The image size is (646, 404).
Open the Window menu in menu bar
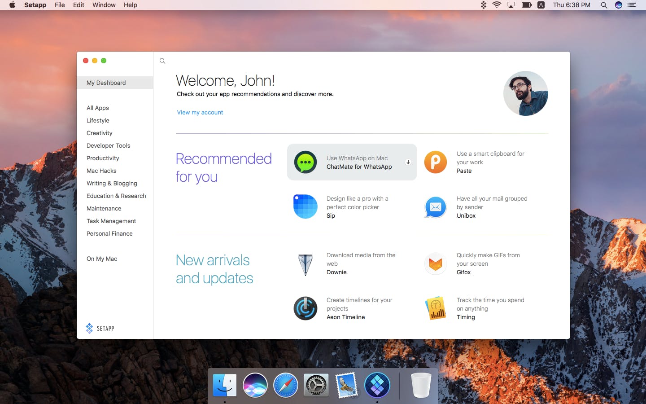[x=104, y=5]
